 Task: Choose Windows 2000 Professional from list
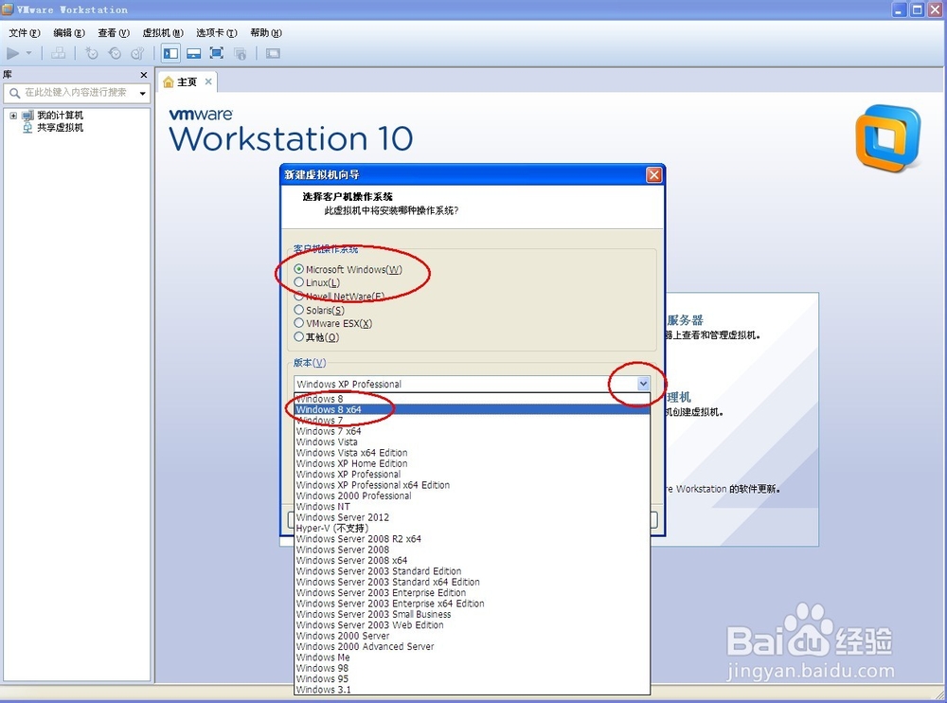(x=473, y=496)
